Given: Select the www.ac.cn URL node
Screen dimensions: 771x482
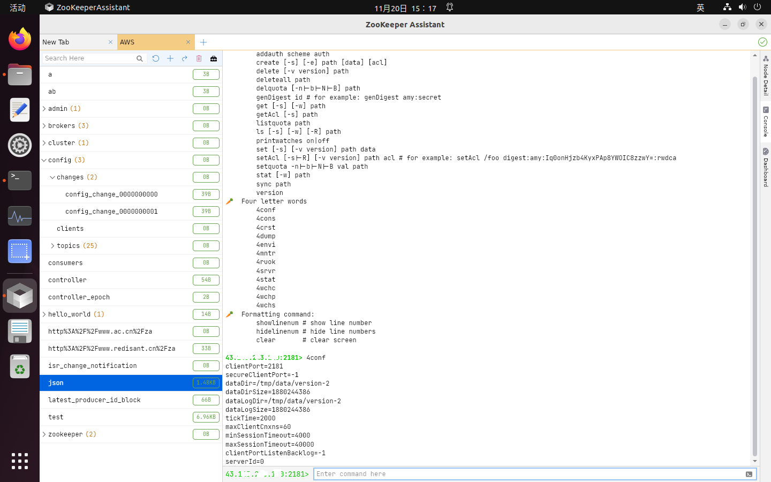Looking at the screenshot, I should 131,332.
